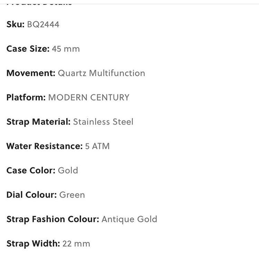Select the Quartz Multifunction text

(102, 73)
